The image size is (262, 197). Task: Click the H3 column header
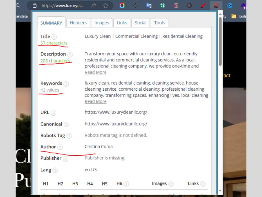click(x=75, y=184)
